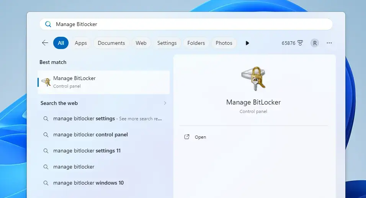Click magnifier icon beside manage bitlocker control panel

pyautogui.click(x=46, y=135)
